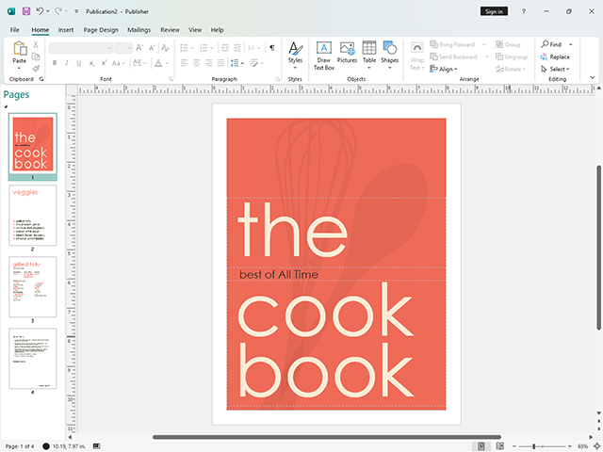The image size is (603, 452).
Task: Click the object size indicator in status bar
Action: [96, 446]
